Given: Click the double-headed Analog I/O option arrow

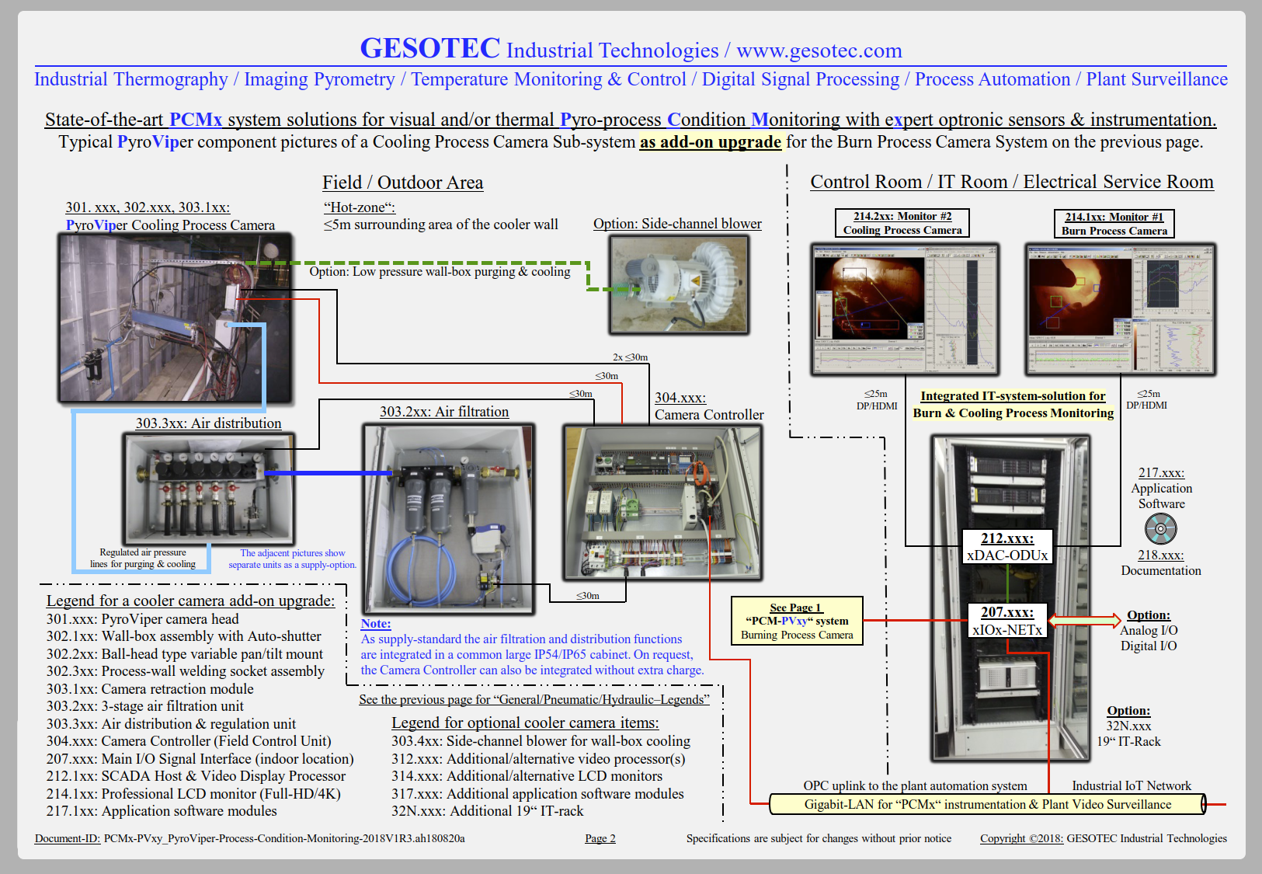Looking at the screenshot, I should [1085, 621].
